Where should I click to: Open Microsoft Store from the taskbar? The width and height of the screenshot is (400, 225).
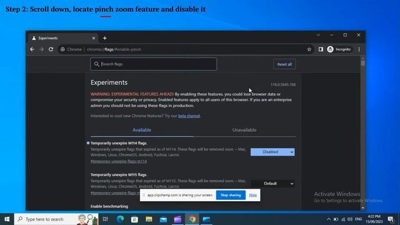tap(134, 219)
